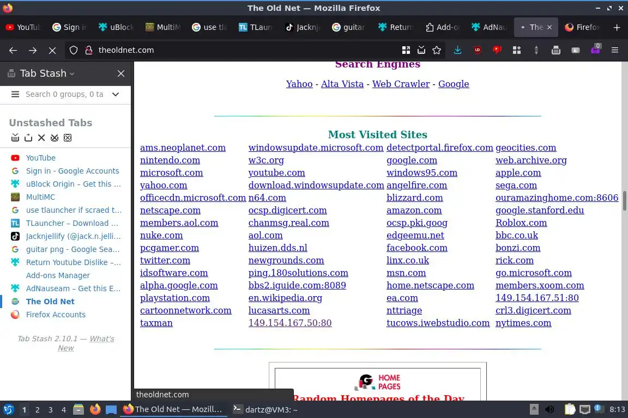Close the The Old Net tab
628x418 pixels.
pyautogui.click(x=549, y=27)
